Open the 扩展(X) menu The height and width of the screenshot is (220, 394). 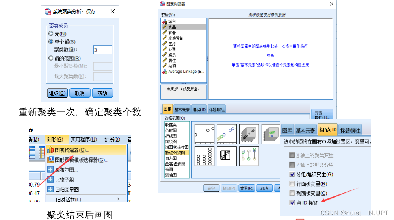point(112,139)
